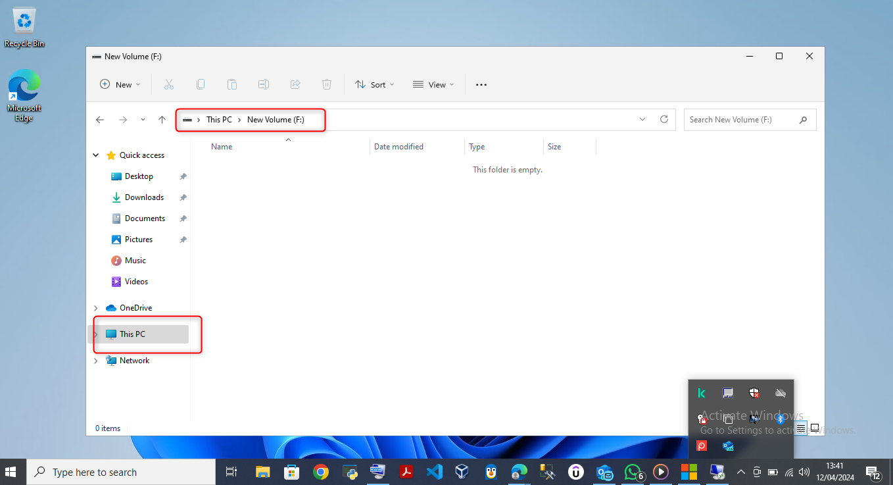Open the Windows Start menu

click(11, 472)
